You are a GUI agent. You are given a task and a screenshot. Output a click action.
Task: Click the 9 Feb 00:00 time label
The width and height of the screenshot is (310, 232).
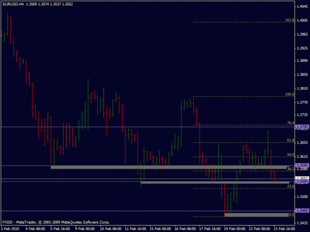click(x=85, y=229)
